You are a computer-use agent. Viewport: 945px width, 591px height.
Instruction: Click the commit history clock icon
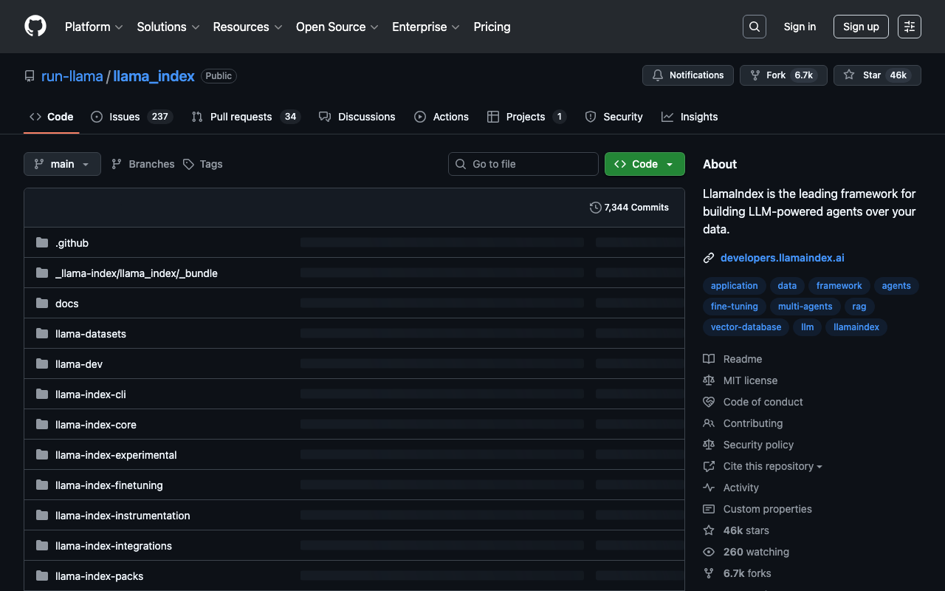(x=595, y=208)
